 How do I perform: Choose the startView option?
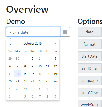[90, 93]
